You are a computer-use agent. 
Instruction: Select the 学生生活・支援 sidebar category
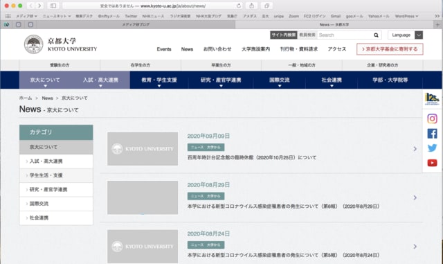pyautogui.click(x=56, y=175)
